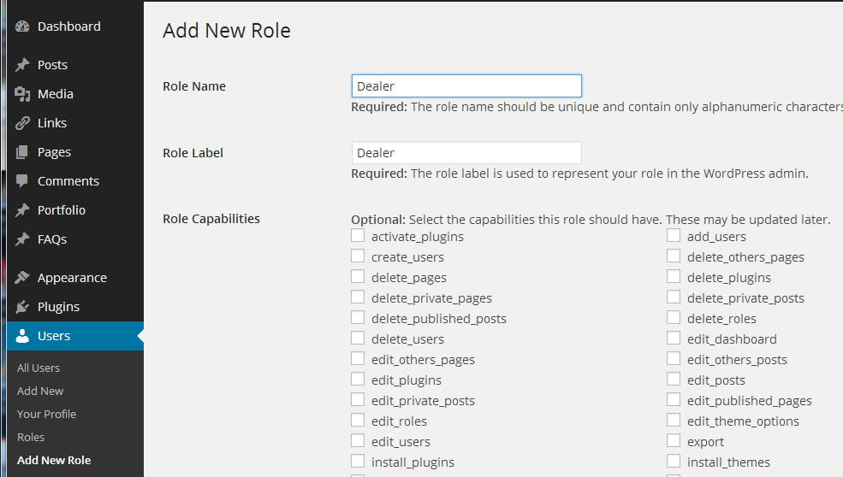Click Your Profile in sidebar

point(46,414)
